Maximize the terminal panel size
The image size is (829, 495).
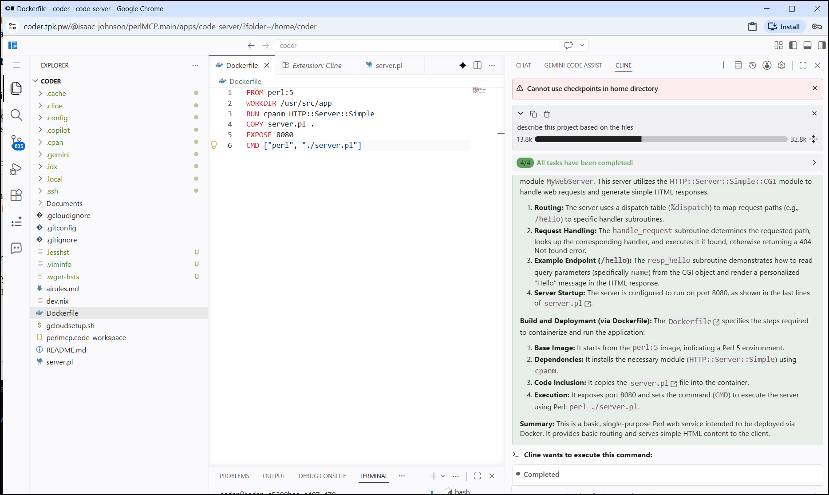478,476
